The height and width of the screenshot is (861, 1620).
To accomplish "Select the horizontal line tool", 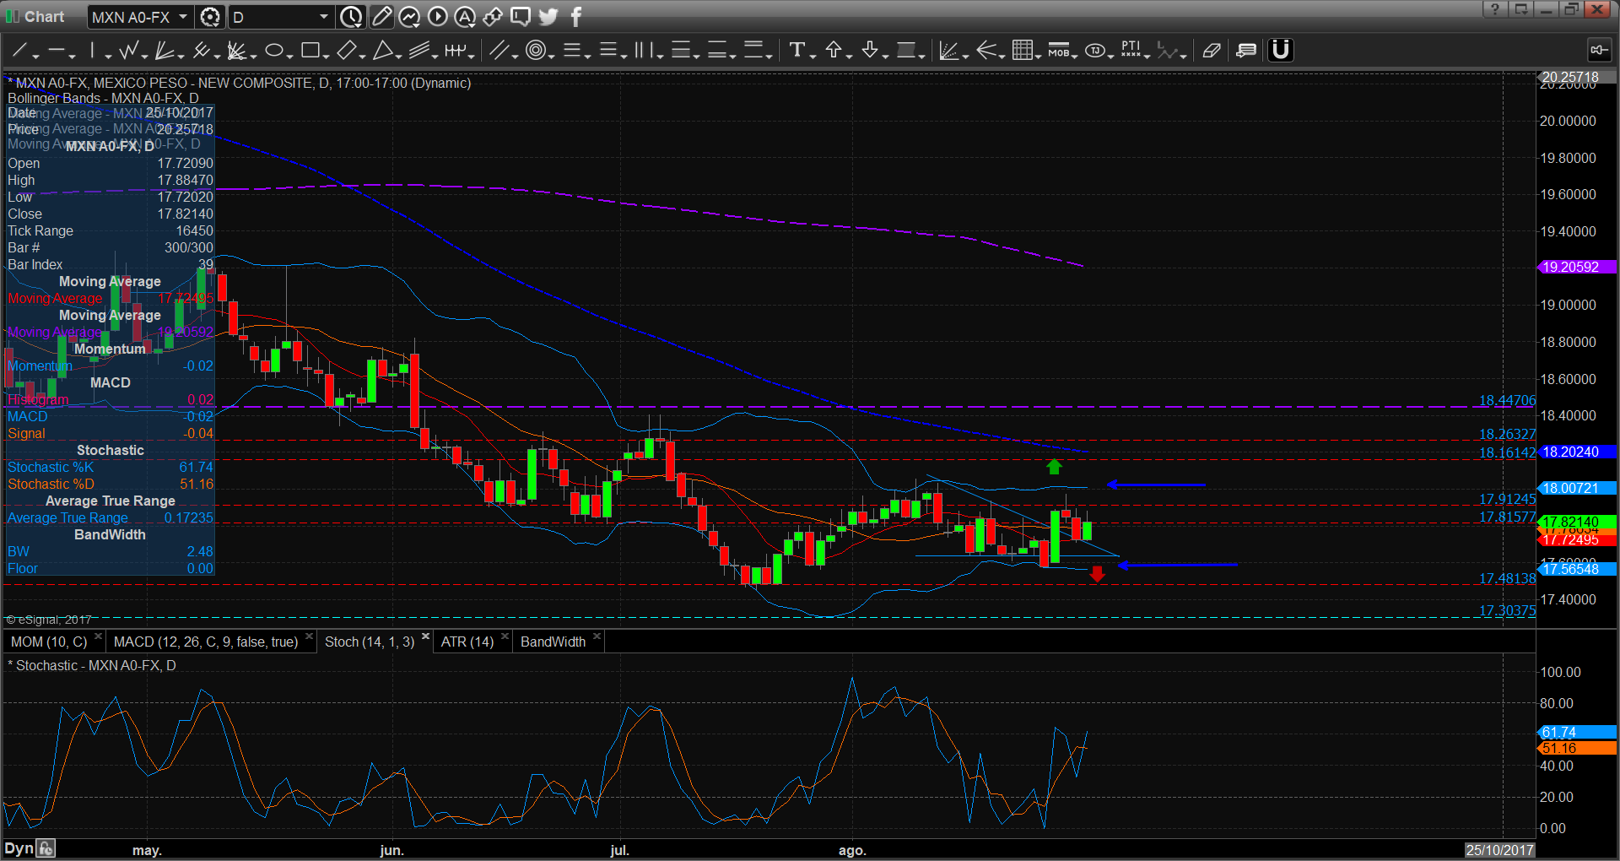I will [56, 51].
